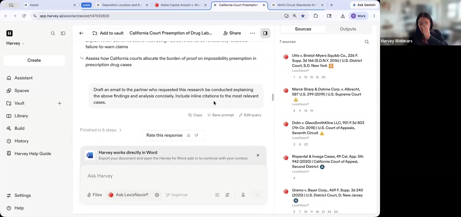Open the Harvey Help Guide

[x=33, y=154]
